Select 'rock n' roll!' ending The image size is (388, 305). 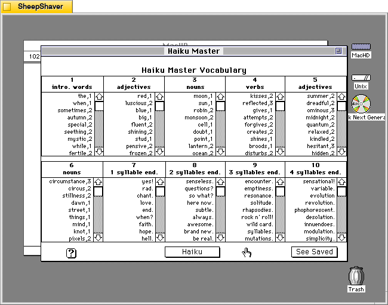click(257, 217)
